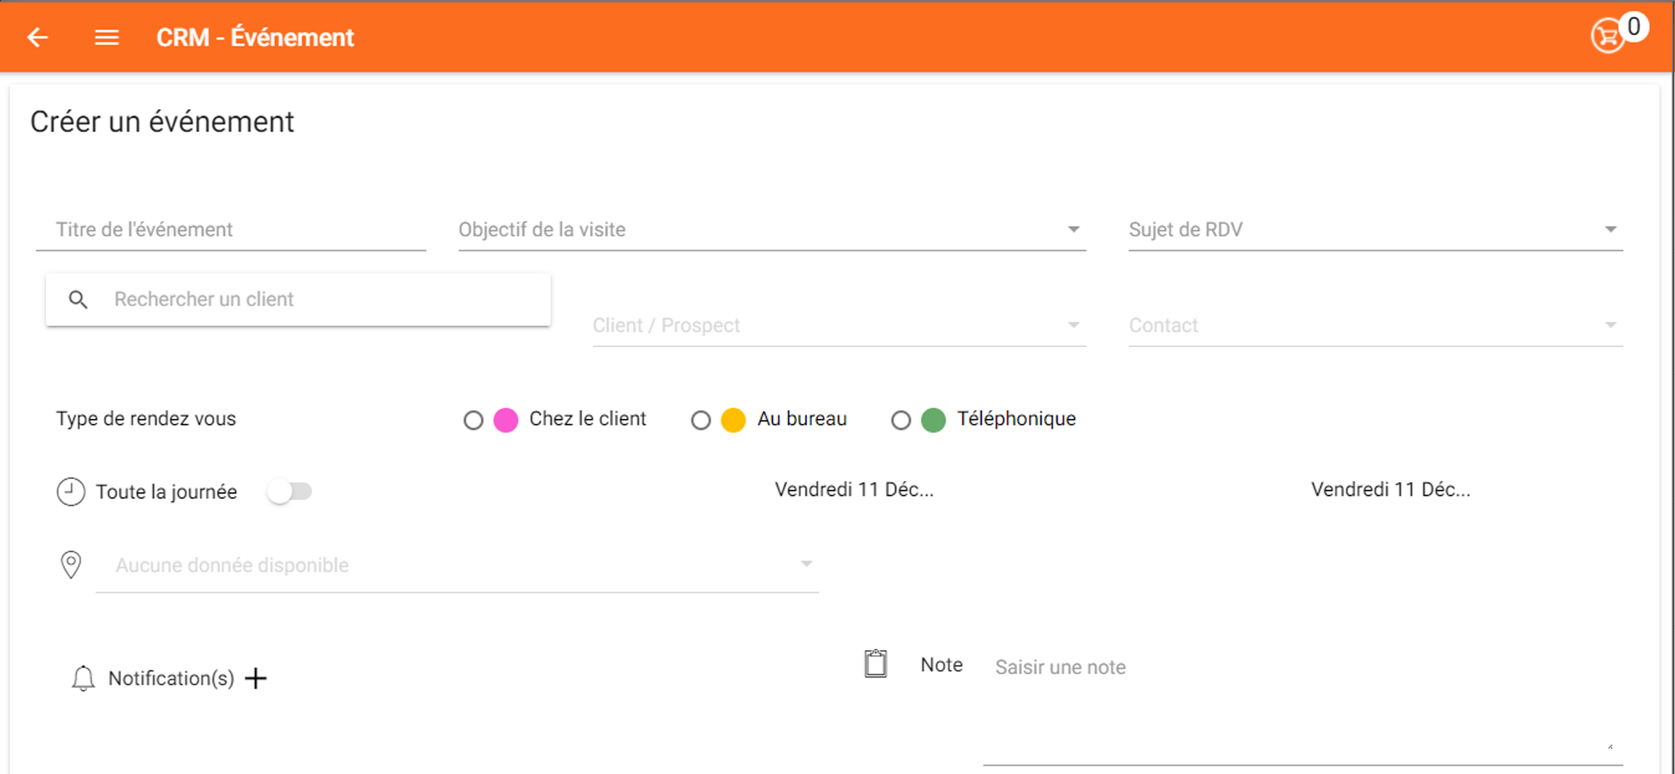Open the Client / Prospect dropdown
Viewport: 1675px width, 774px height.
[x=839, y=325]
